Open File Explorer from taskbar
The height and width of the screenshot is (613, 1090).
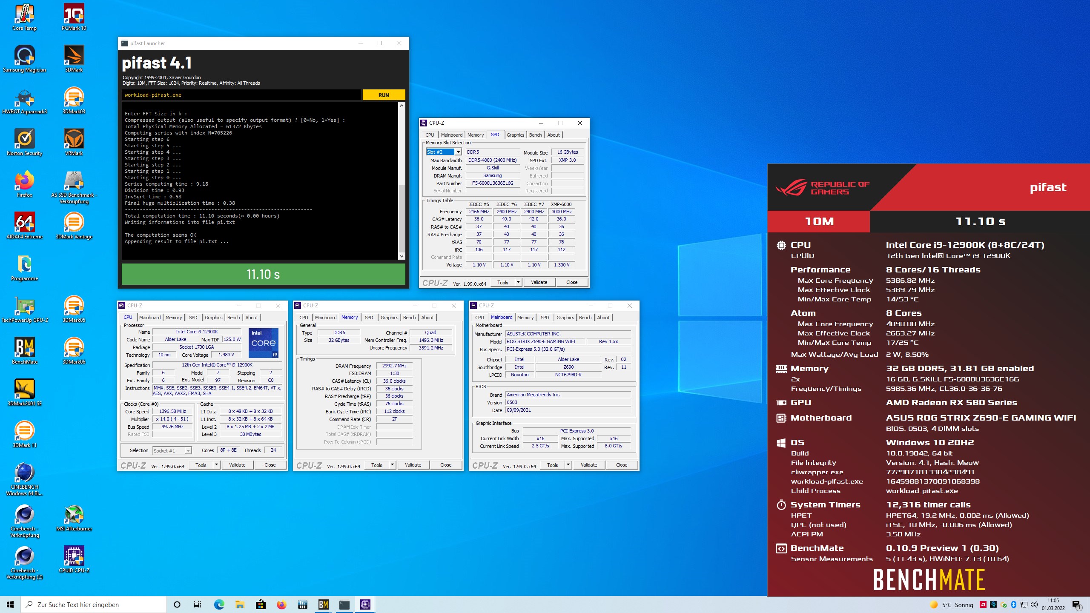point(240,604)
